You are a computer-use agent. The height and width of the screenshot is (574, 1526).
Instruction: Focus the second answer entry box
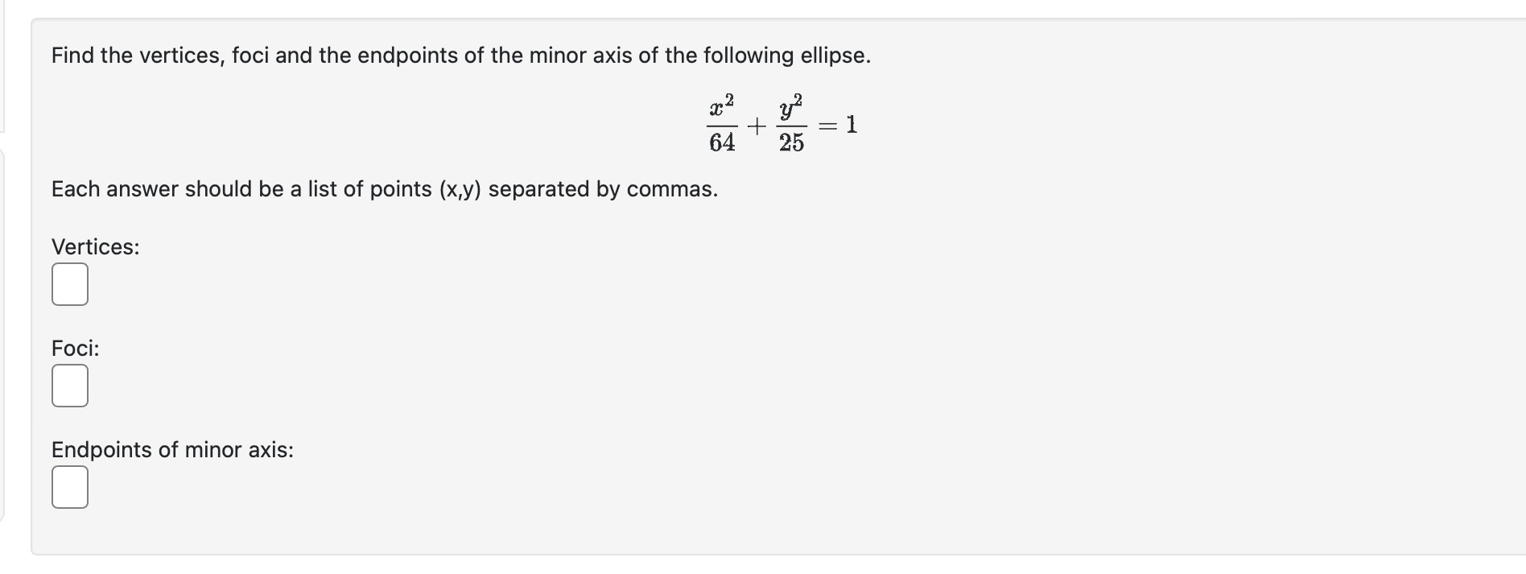coord(69,386)
